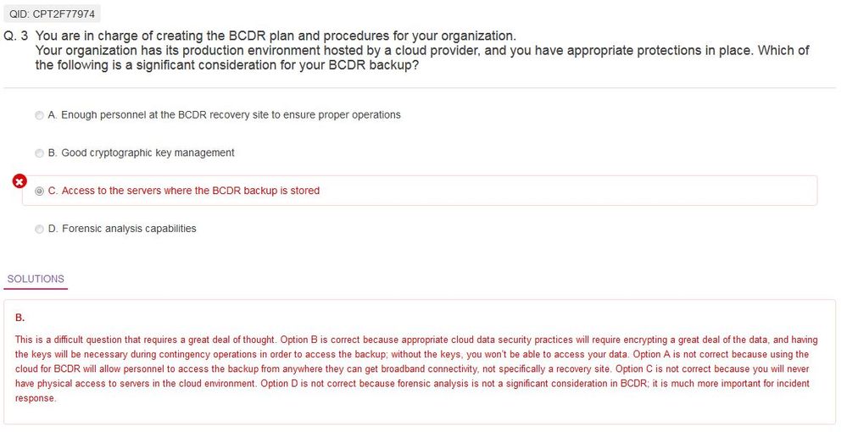Select radio button for option B
Image resolution: width=847 pixels, height=432 pixels.
coord(39,153)
